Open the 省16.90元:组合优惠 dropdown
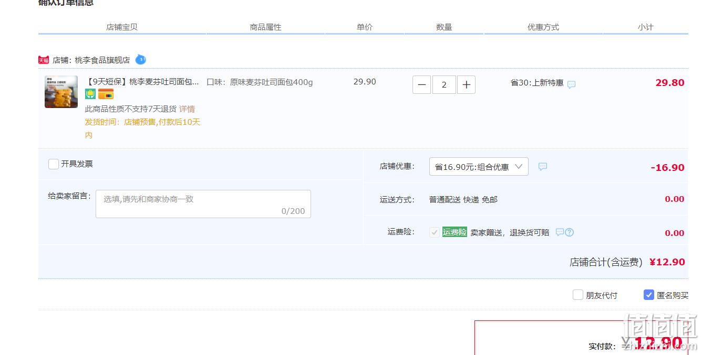Viewport: 702px width, 355px height. pyautogui.click(x=479, y=167)
